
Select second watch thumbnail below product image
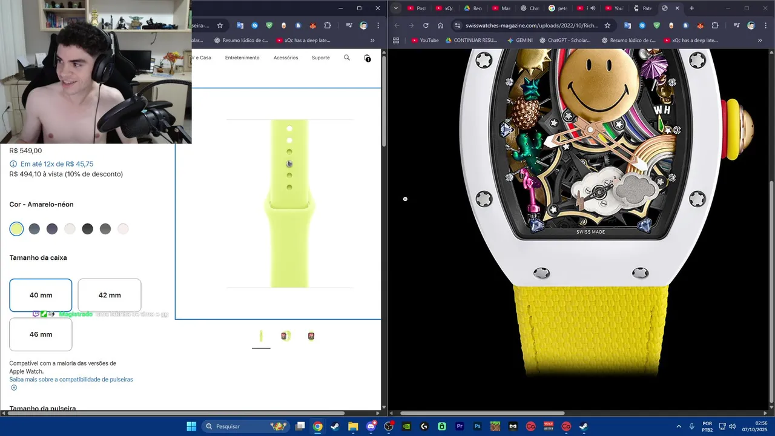[x=286, y=336]
